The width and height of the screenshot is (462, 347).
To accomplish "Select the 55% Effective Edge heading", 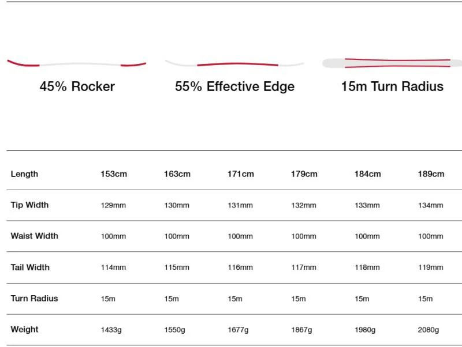I will point(235,86).
